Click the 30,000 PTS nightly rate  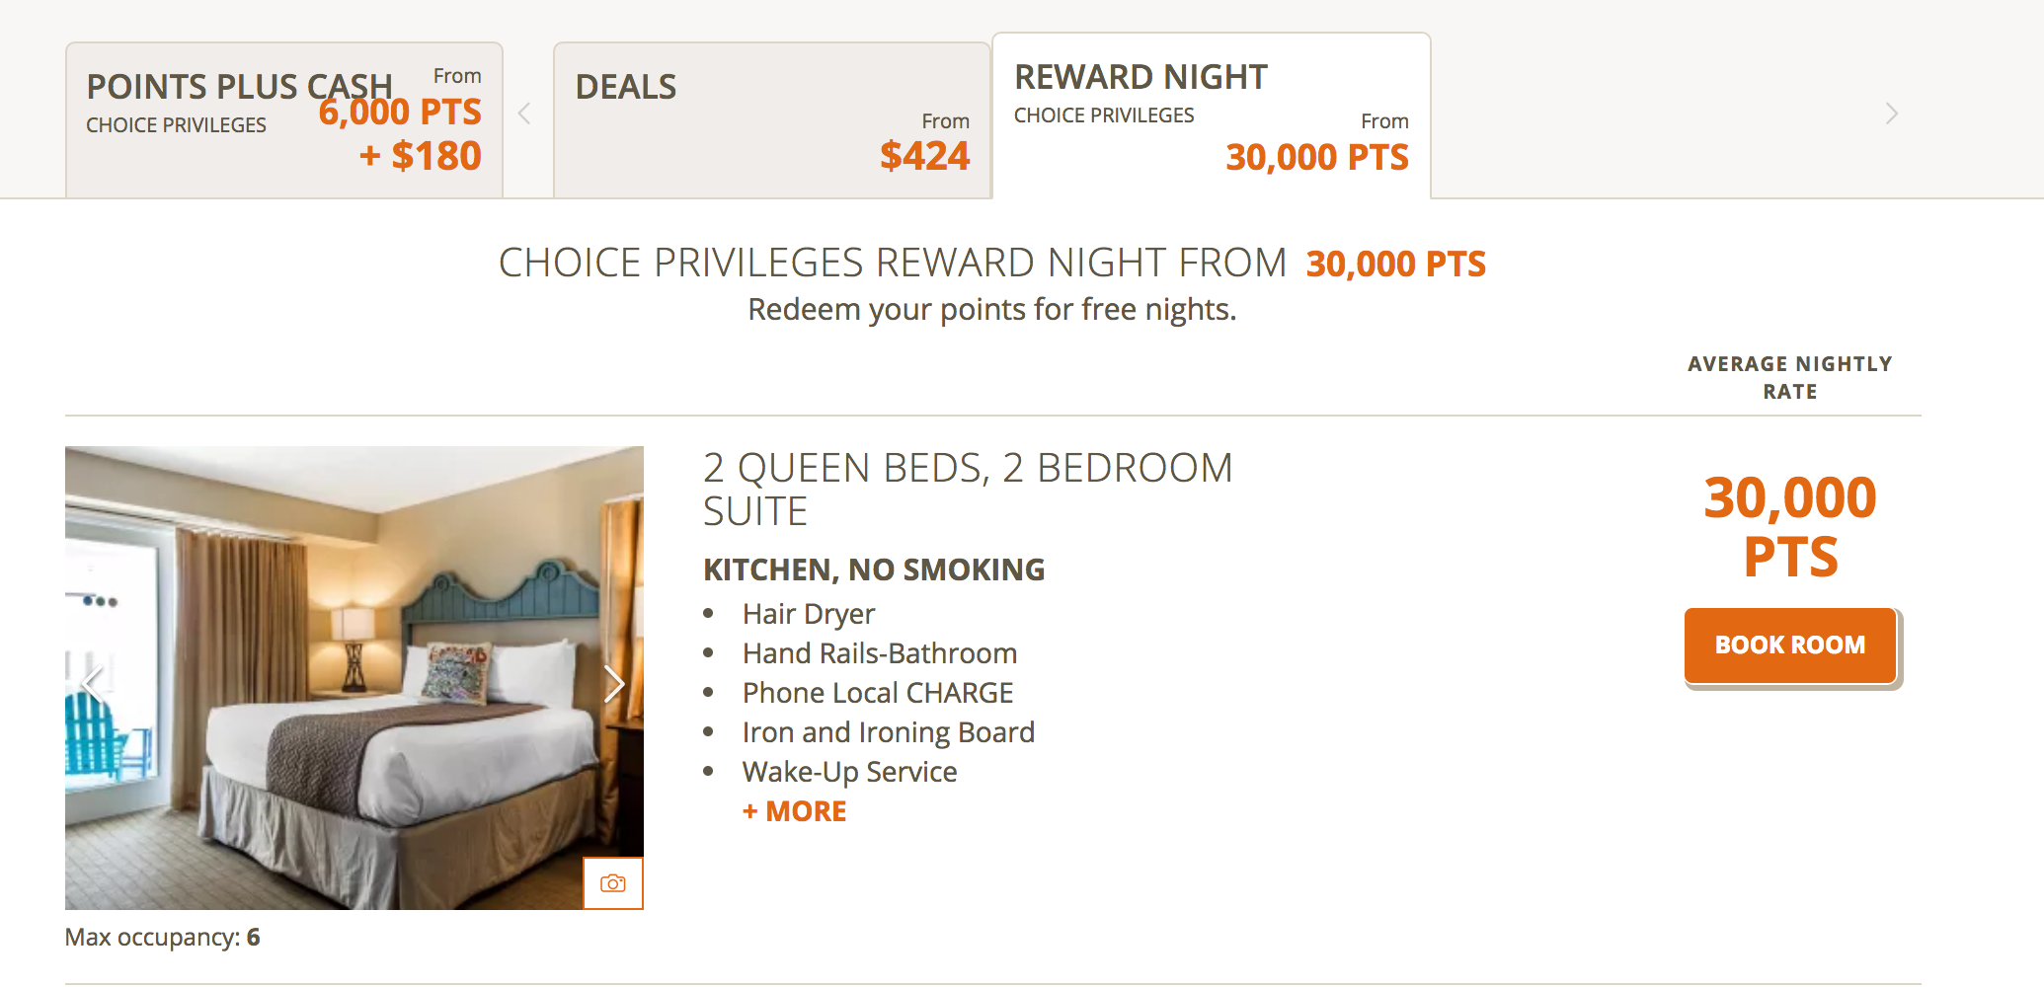pyautogui.click(x=1790, y=526)
